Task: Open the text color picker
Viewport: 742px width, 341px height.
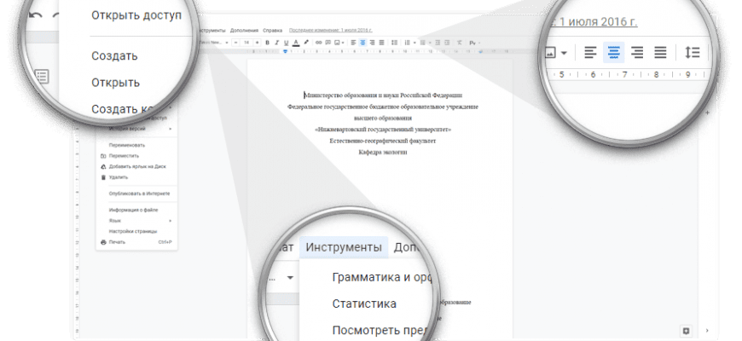Action: [296, 43]
